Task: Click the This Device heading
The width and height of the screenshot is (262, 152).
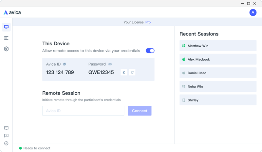Action: pos(56,44)
